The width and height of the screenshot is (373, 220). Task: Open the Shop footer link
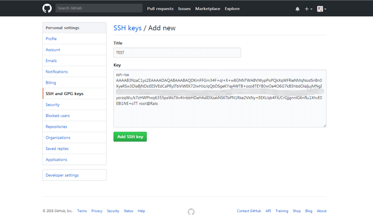[x=297, y=211]
